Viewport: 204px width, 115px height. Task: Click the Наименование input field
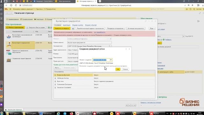coord(89,42)
